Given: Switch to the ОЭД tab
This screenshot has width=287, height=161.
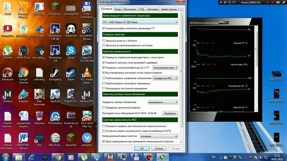Looking at the screenshot, I should pyautogui.click(x=141, y=9).
